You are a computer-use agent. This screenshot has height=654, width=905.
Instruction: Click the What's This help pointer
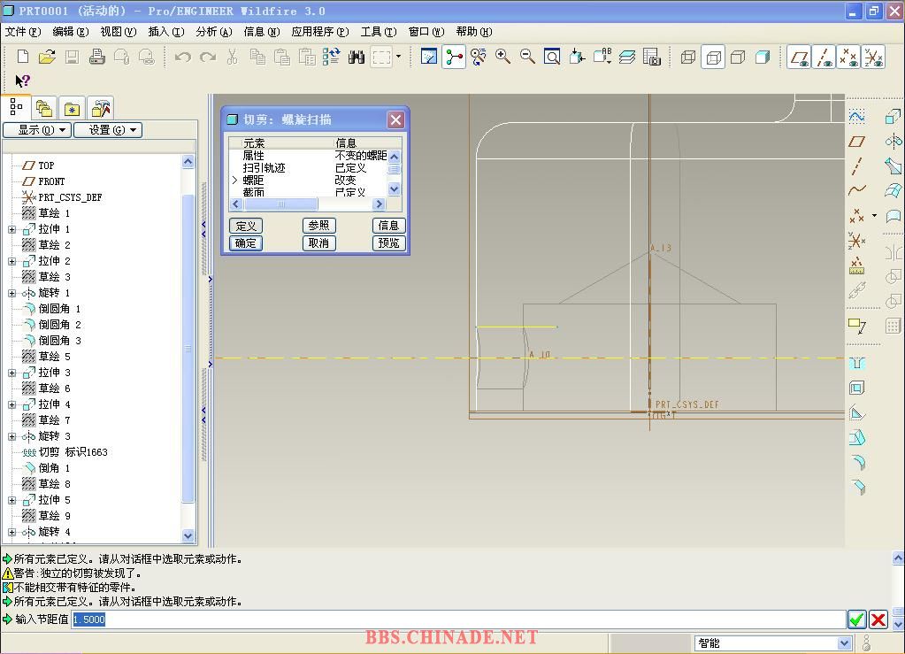pyautogui.click(x=22, y=81)
